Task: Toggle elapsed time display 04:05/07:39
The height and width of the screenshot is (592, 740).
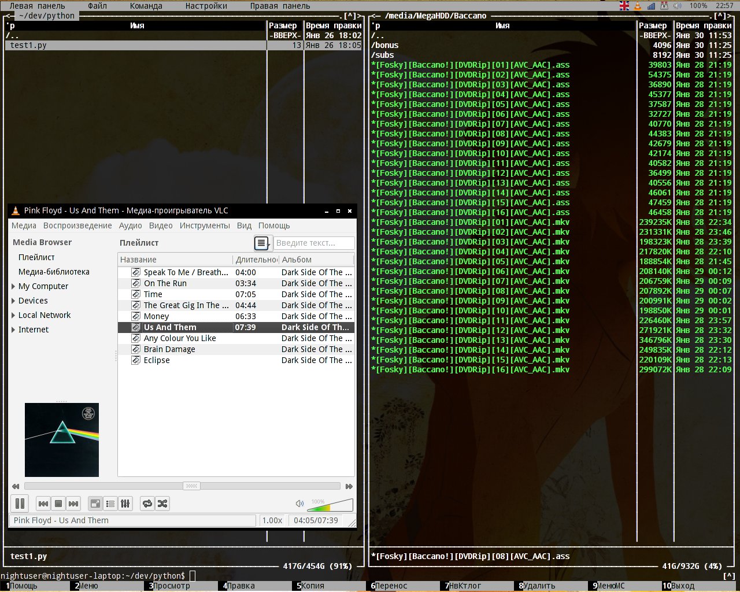Action: pos(316,520)
